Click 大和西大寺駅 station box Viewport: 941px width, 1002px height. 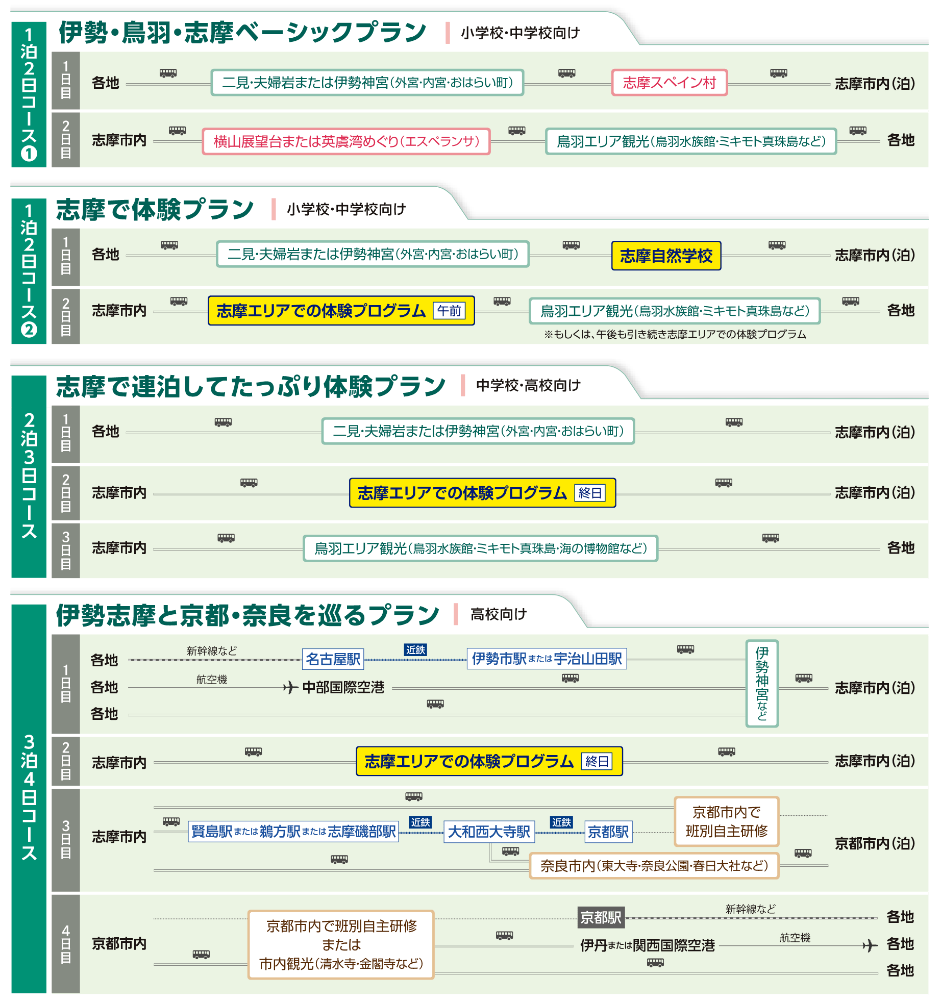click(x=489, y=832)
